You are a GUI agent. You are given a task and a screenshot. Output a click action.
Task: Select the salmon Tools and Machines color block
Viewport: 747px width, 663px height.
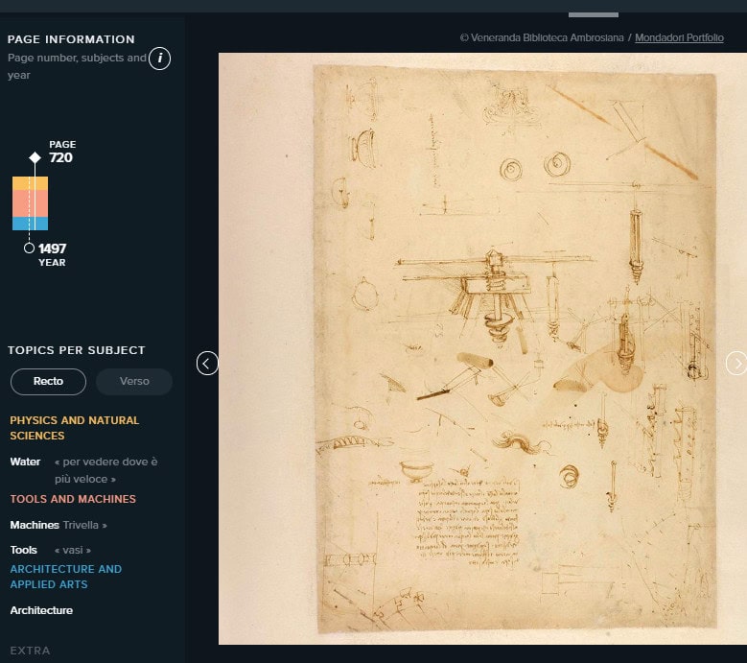(30, 203)
